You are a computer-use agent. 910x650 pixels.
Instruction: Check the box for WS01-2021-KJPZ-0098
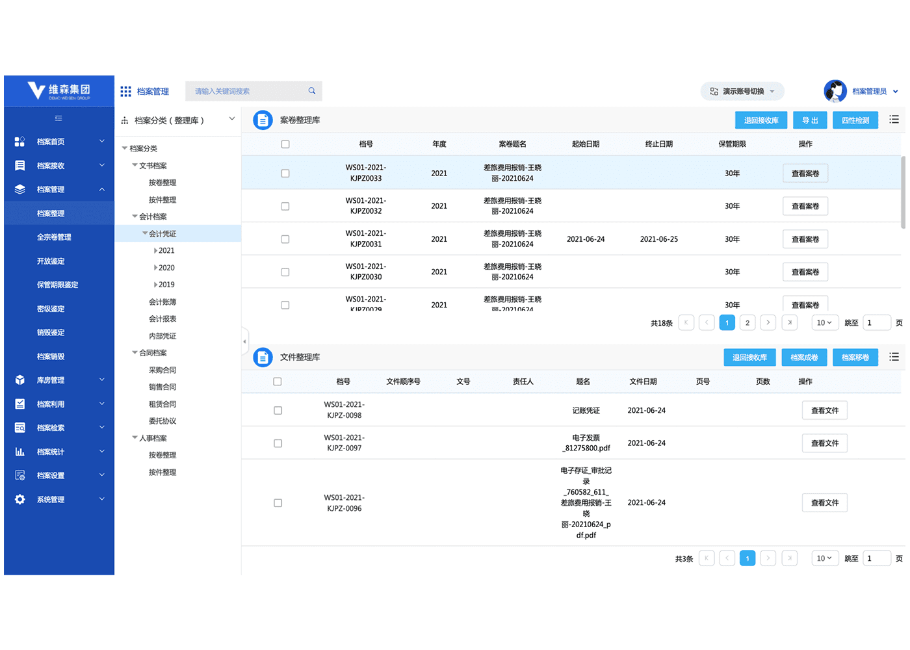[278, 411]
